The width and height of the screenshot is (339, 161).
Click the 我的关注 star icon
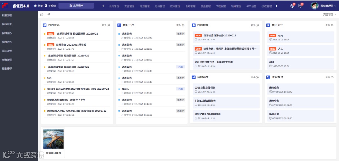click(x=268, y=25)
